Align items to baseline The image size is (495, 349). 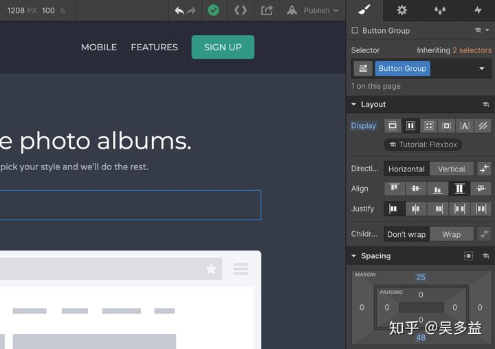point(481,189)
